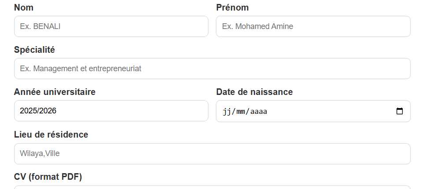Viewport: 423px width, 189px height.
Task: Click the CV upload field below the label
Action: (x=212, y=187)
